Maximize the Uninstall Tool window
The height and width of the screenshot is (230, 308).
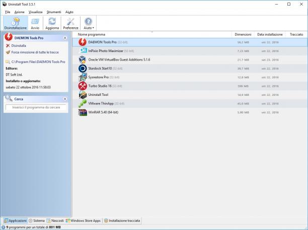point(289,4)
